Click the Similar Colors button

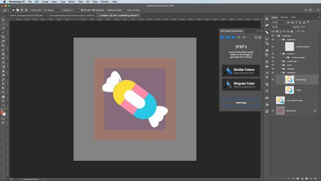pos(241,71)
